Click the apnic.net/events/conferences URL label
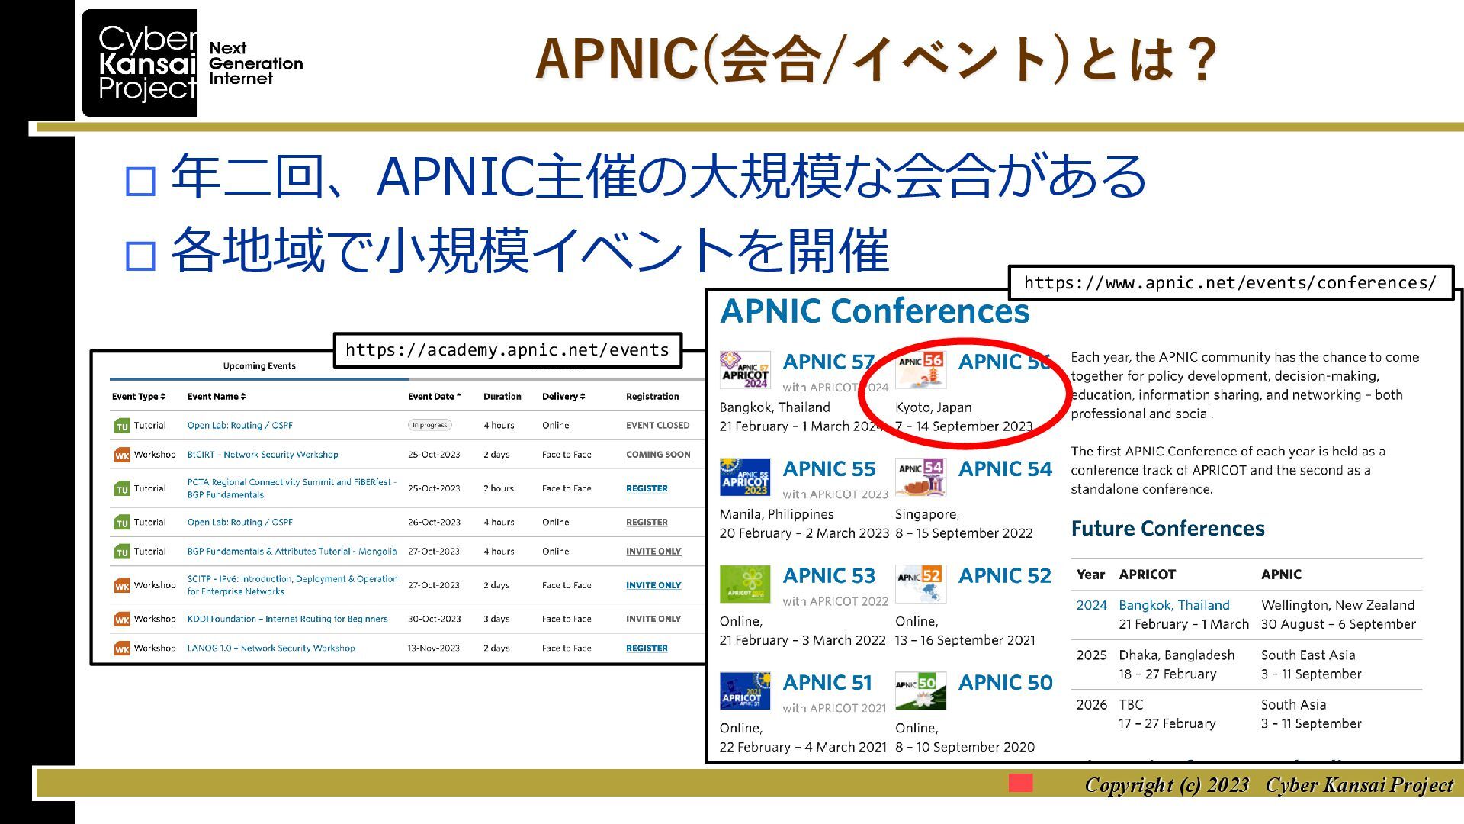This screenshot has height=824, width=1464. click(x=1231, y=283)
